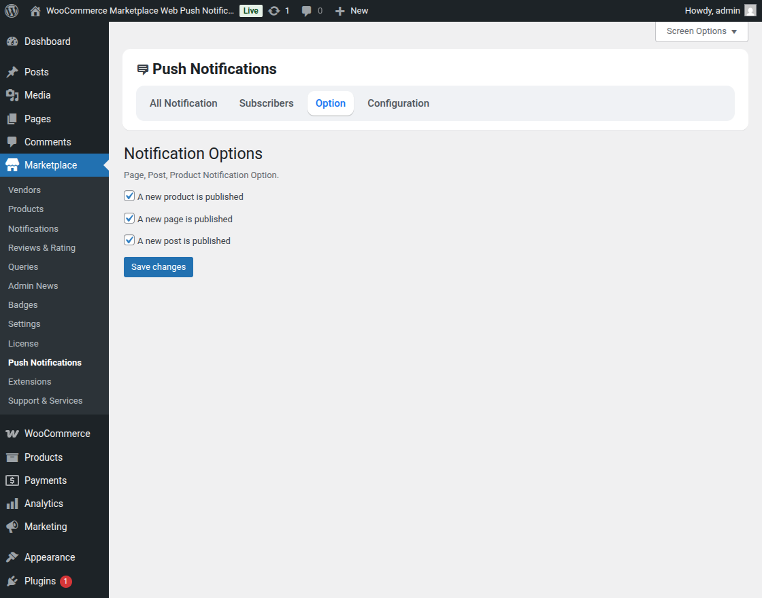
Task: Open the Dashboard via its gauge icon
Action: tap(14, 41)
